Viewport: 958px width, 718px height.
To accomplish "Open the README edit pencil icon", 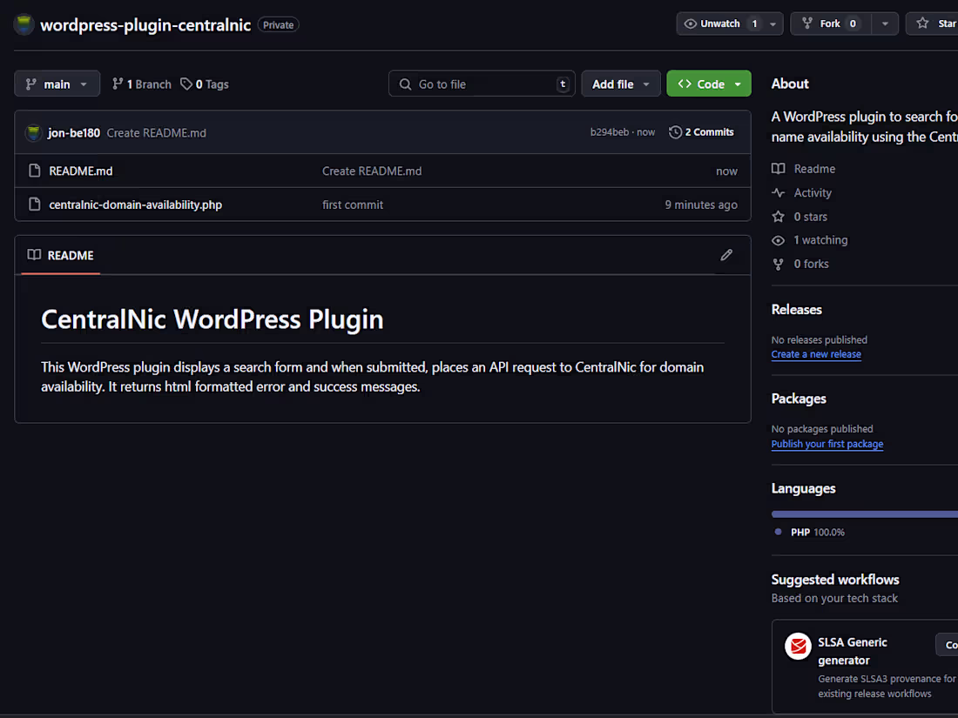I will tap(726, 254).
